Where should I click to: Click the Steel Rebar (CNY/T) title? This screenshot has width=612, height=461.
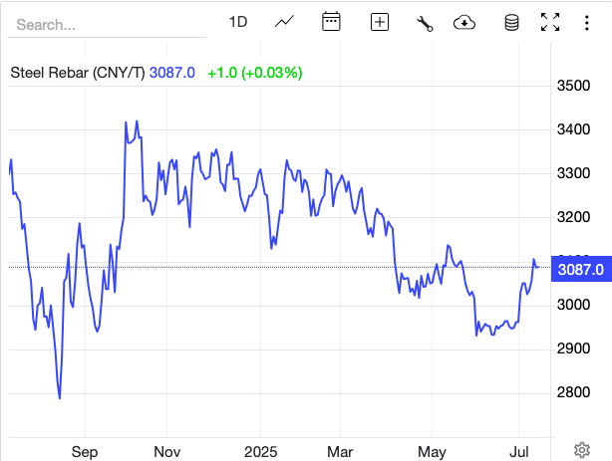[78, 73]
